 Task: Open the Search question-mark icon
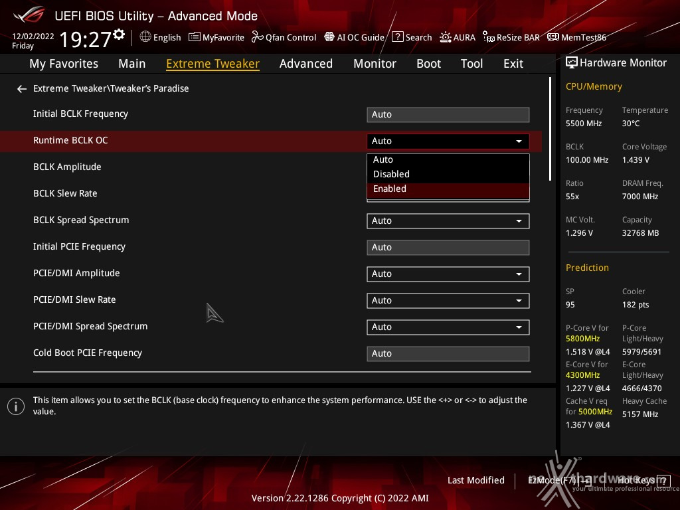point(397,37)
